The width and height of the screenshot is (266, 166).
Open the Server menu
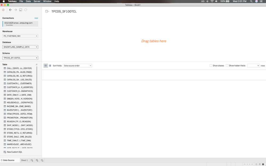[37, 1]
